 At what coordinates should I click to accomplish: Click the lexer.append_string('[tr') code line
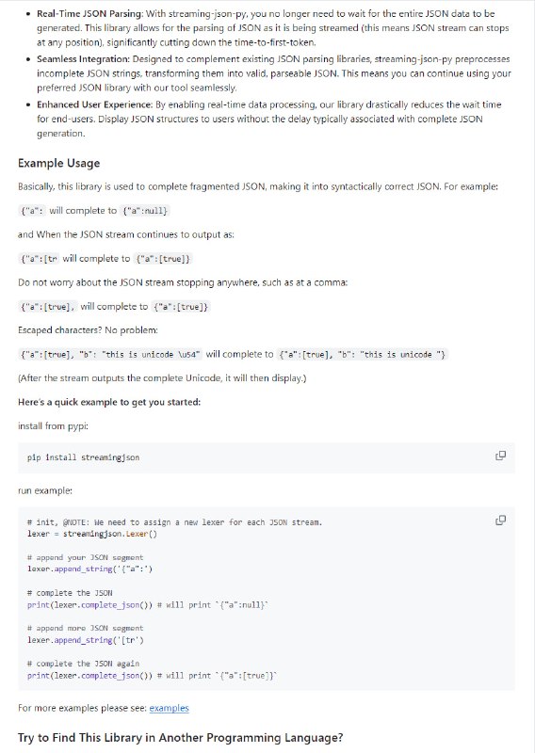(x=85, y=640)
